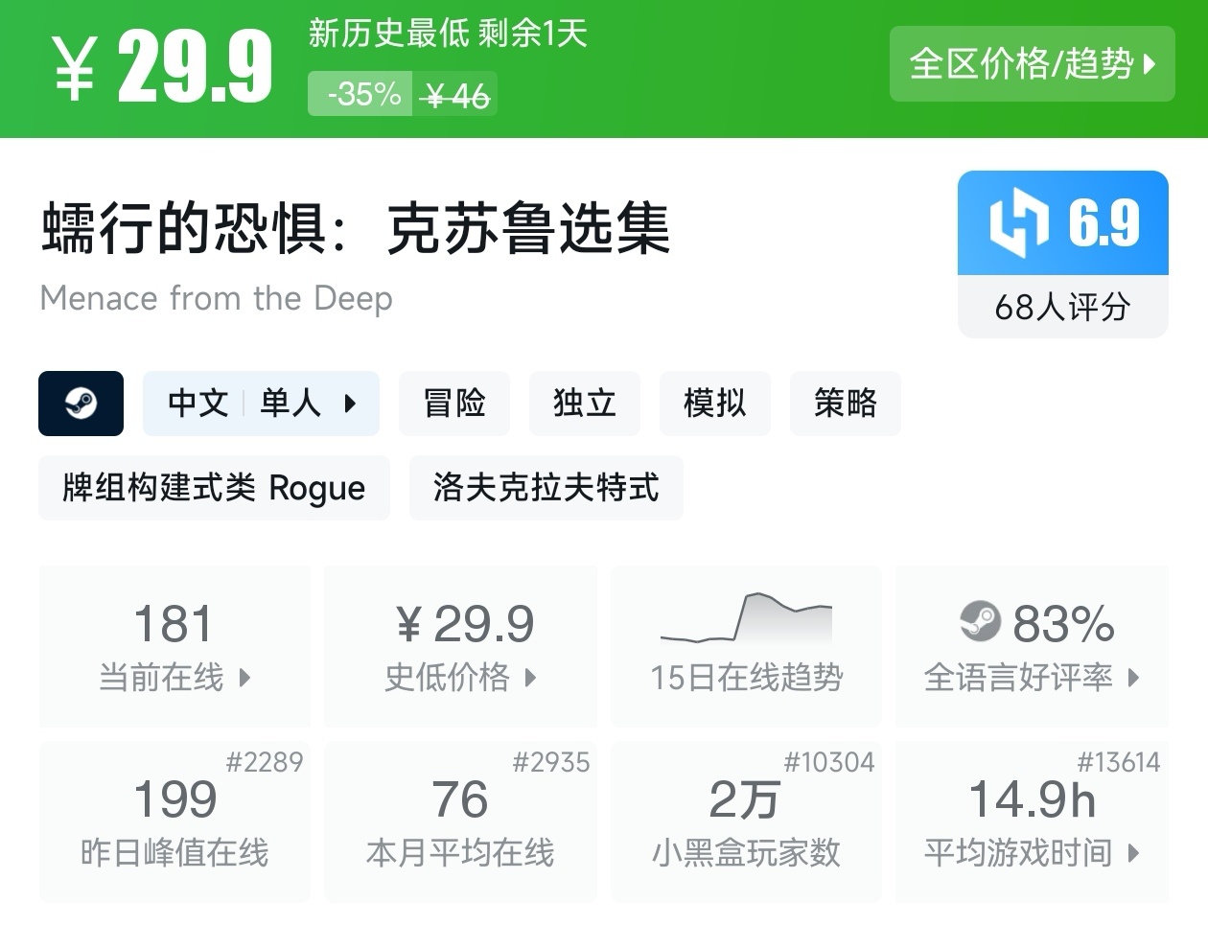Image resolution: width=1208 pixels, height=925 pixels.
Task: Click the Steam logo beside 83% rating
Action: (x=980, y=622)
